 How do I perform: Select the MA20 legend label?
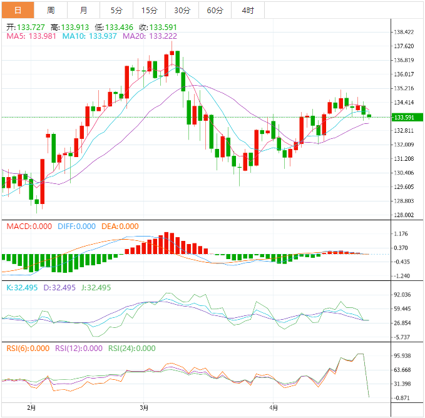click(150, 36)
